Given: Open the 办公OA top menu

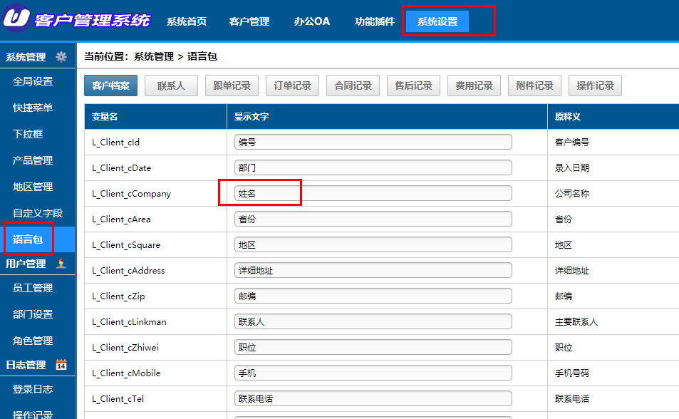Looking at the screenshot, I should click(312, 21).
